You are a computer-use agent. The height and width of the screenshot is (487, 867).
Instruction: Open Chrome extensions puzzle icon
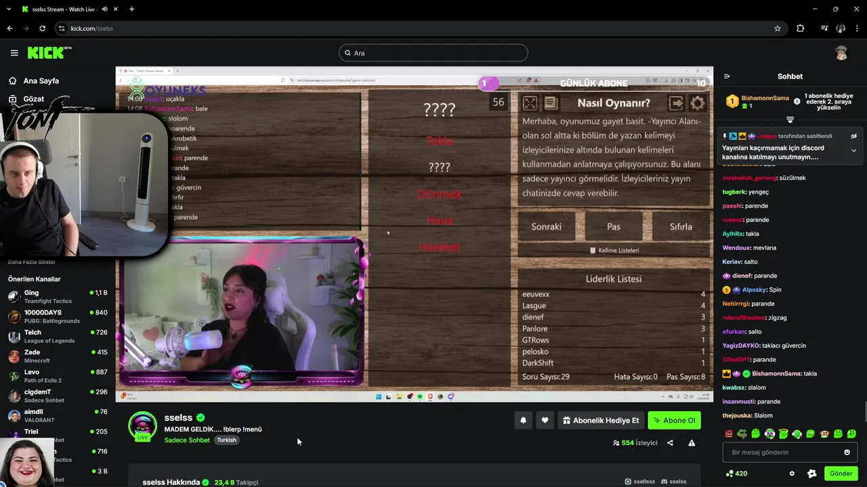(x=801, y=28)
